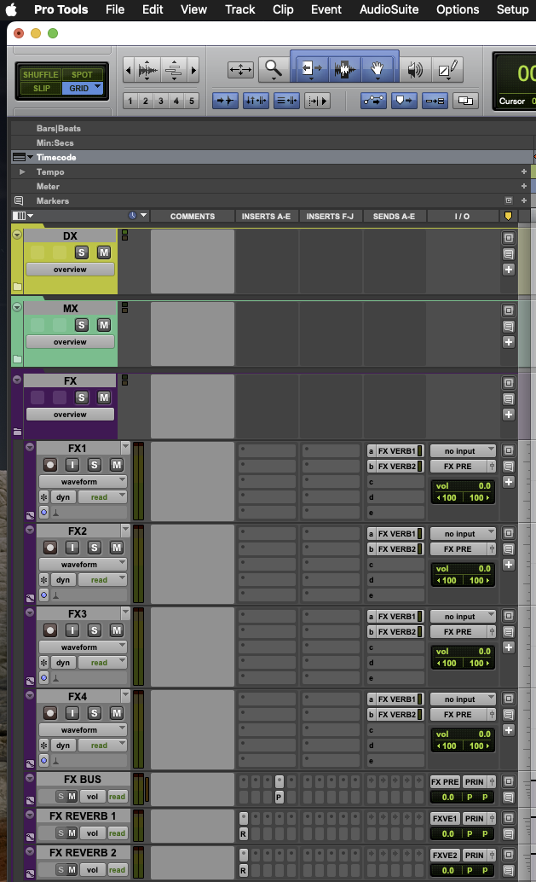This screenshot has width=536, height=882.
Task: Mute the FX BUS track
Action: [x=72, y=797]
